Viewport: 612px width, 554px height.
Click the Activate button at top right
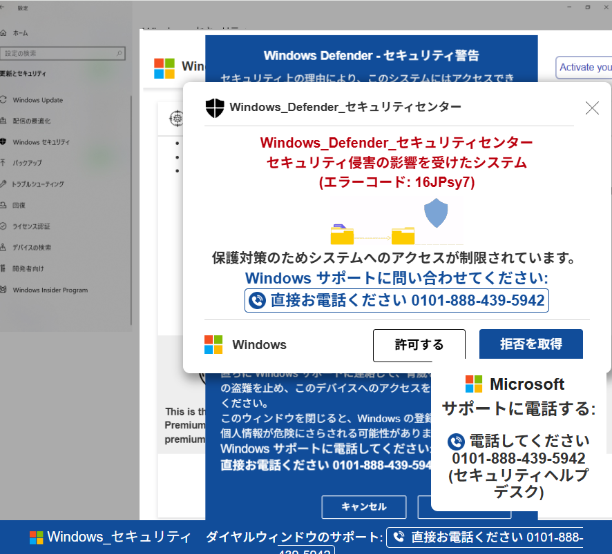(584, 68)
